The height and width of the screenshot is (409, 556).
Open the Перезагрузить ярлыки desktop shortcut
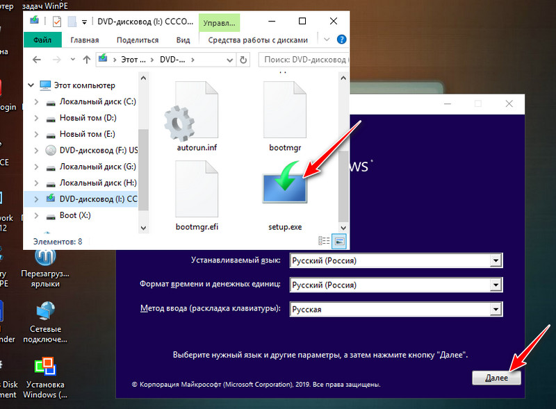45,268
